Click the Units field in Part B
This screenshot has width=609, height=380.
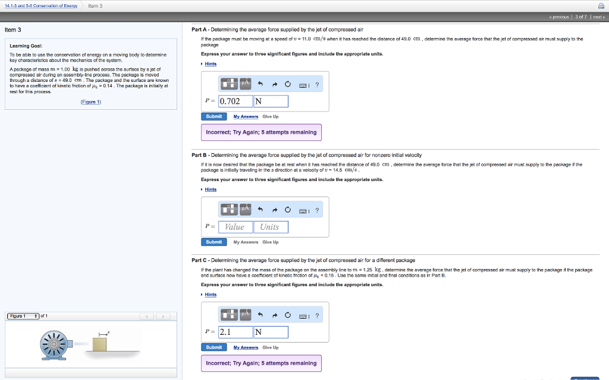click(271, 227)
